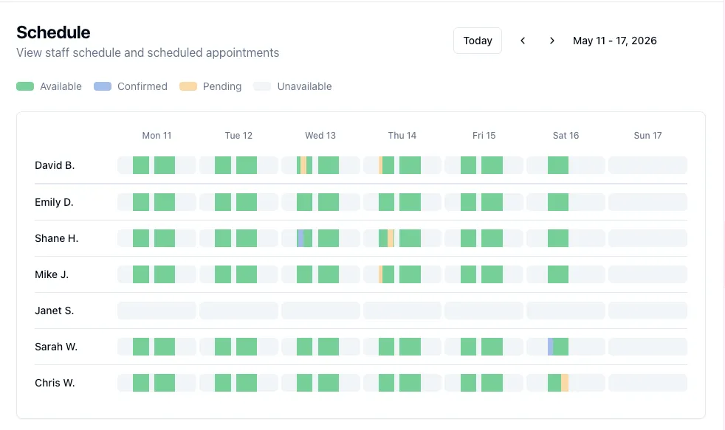Select the Sat 16 column header
This screenshot has width=725, height=430.
[x=566, y=135]
